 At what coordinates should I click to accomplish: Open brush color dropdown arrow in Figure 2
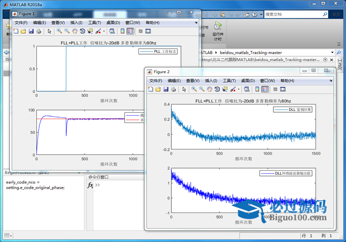click(x=239, y=90)
